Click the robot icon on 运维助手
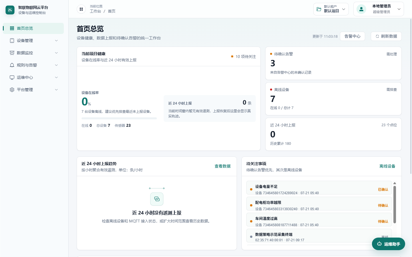Screen dimensions: 412x257 click(379, 244)
